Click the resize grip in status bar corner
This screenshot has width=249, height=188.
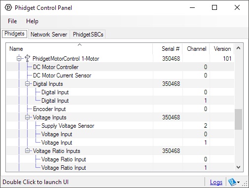pos(245,184)
